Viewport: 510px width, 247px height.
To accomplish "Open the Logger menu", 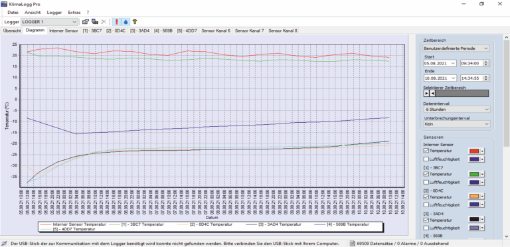I will point(54,13).
